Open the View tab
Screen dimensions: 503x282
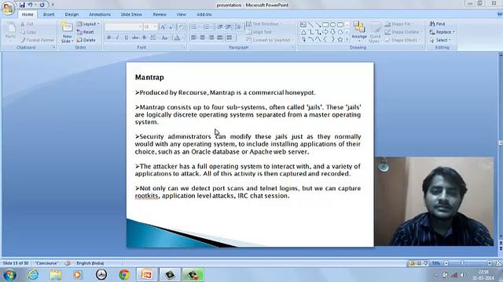click(x=182, y=14)
